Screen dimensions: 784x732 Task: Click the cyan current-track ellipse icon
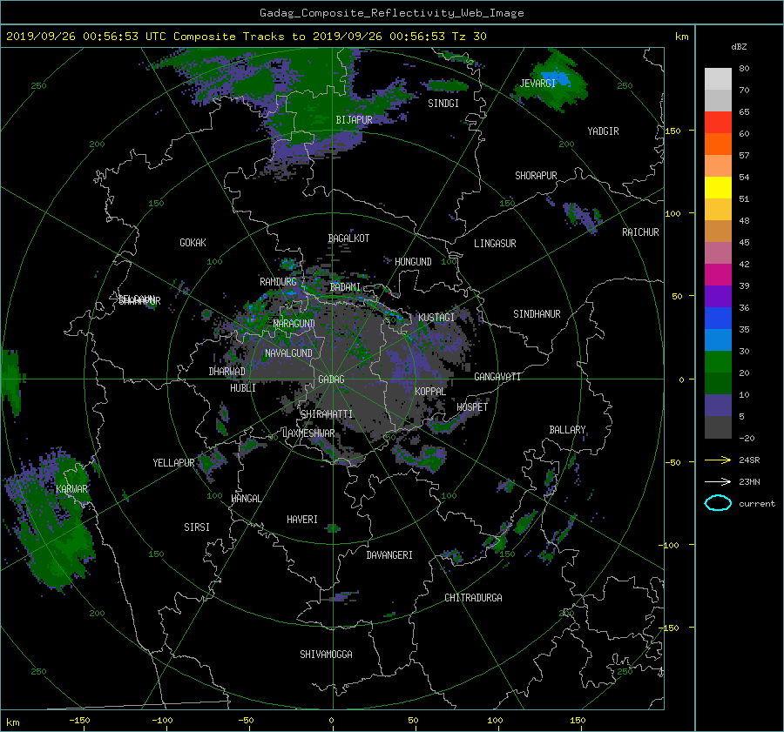(x=718, y=503)
